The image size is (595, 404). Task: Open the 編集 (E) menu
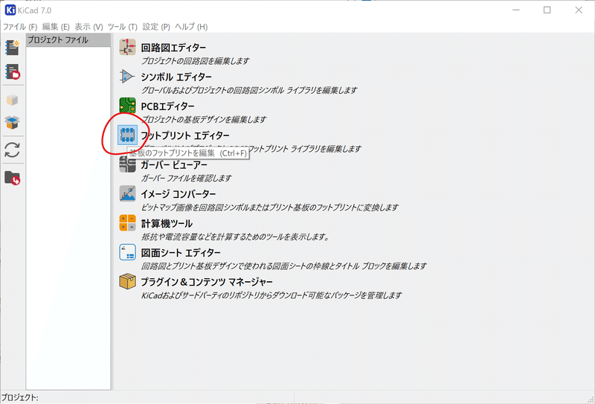[56, 27]
